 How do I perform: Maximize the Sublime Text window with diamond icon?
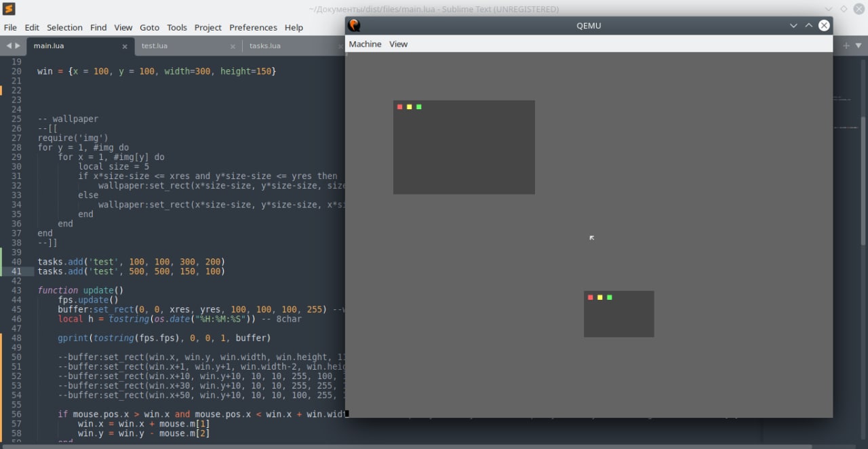844,9
